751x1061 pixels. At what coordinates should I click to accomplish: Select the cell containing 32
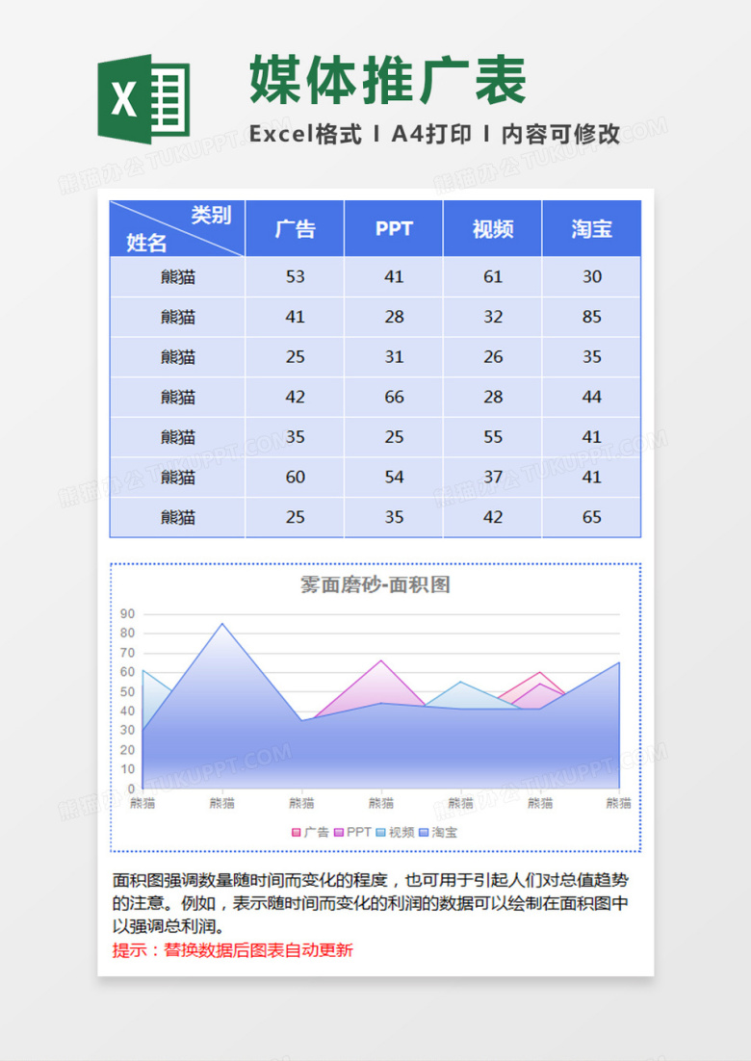(493, 317)
